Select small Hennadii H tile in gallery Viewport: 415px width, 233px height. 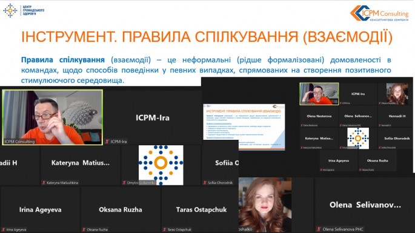pos(396,116)
